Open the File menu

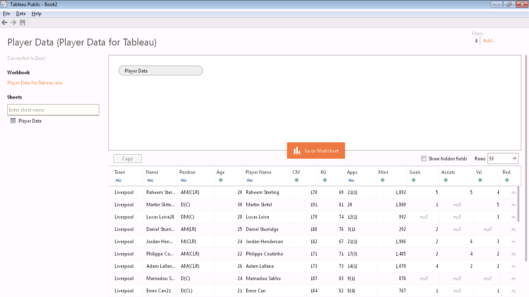click(6, 14)
